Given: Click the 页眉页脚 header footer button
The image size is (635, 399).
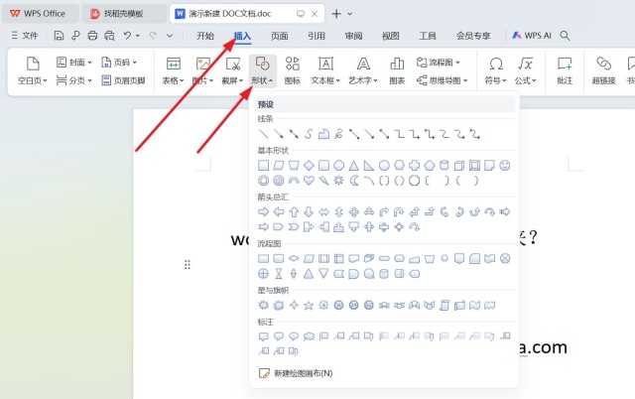Looking at the screenshot, I should point(123,80).
